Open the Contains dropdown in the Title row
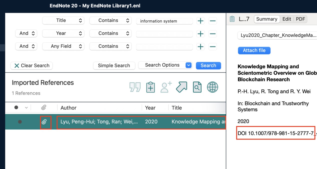 click(110, 20)
